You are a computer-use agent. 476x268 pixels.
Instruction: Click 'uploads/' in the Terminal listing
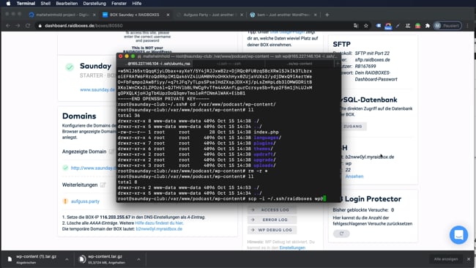pyautogui.click(x=264, y=165)
